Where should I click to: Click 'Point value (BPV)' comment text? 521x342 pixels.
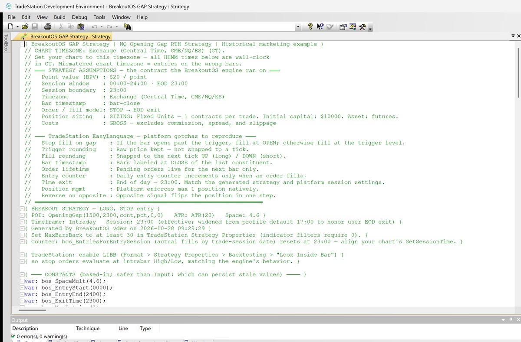point(71,77)
